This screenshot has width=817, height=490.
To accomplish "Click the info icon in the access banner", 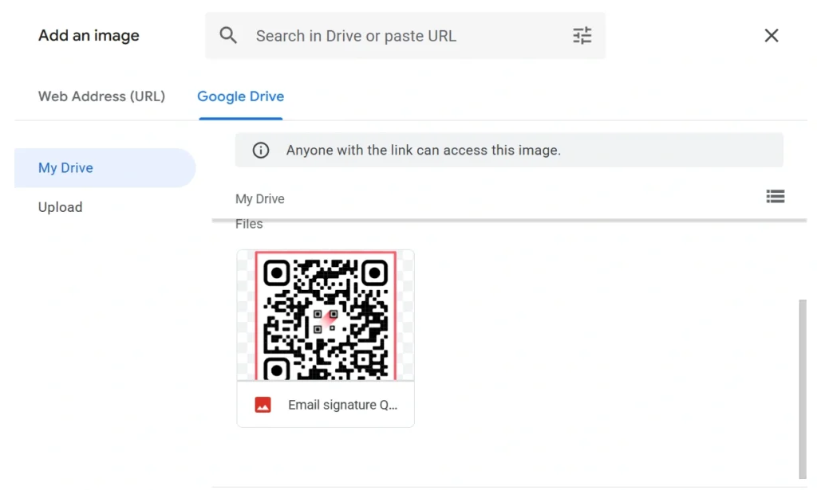I will click(260, 150).
